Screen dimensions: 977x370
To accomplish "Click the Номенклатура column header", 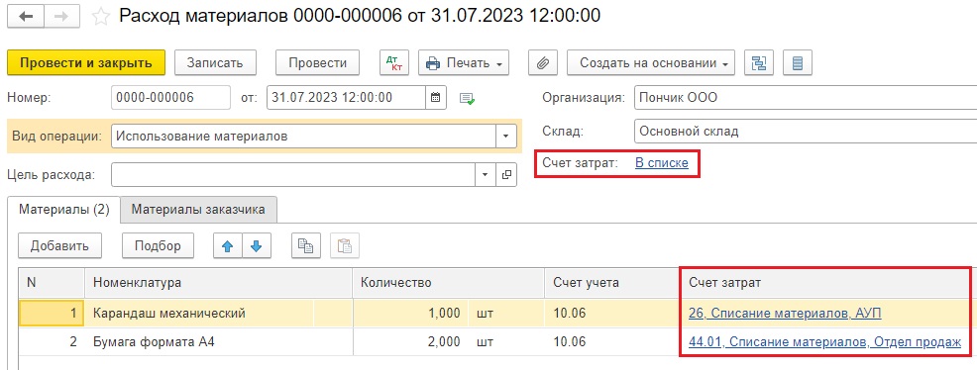I will [218, 283].
